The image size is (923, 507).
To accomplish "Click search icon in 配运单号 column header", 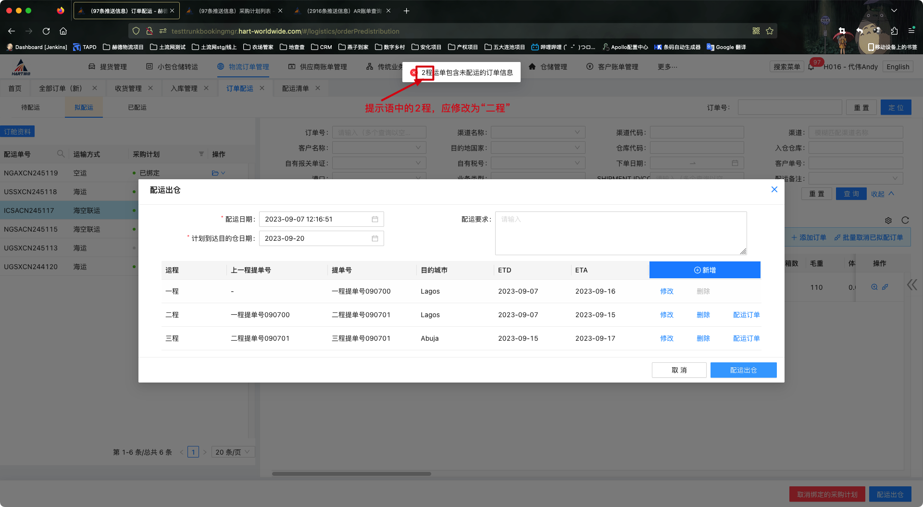I will click(x=61, y=154).
